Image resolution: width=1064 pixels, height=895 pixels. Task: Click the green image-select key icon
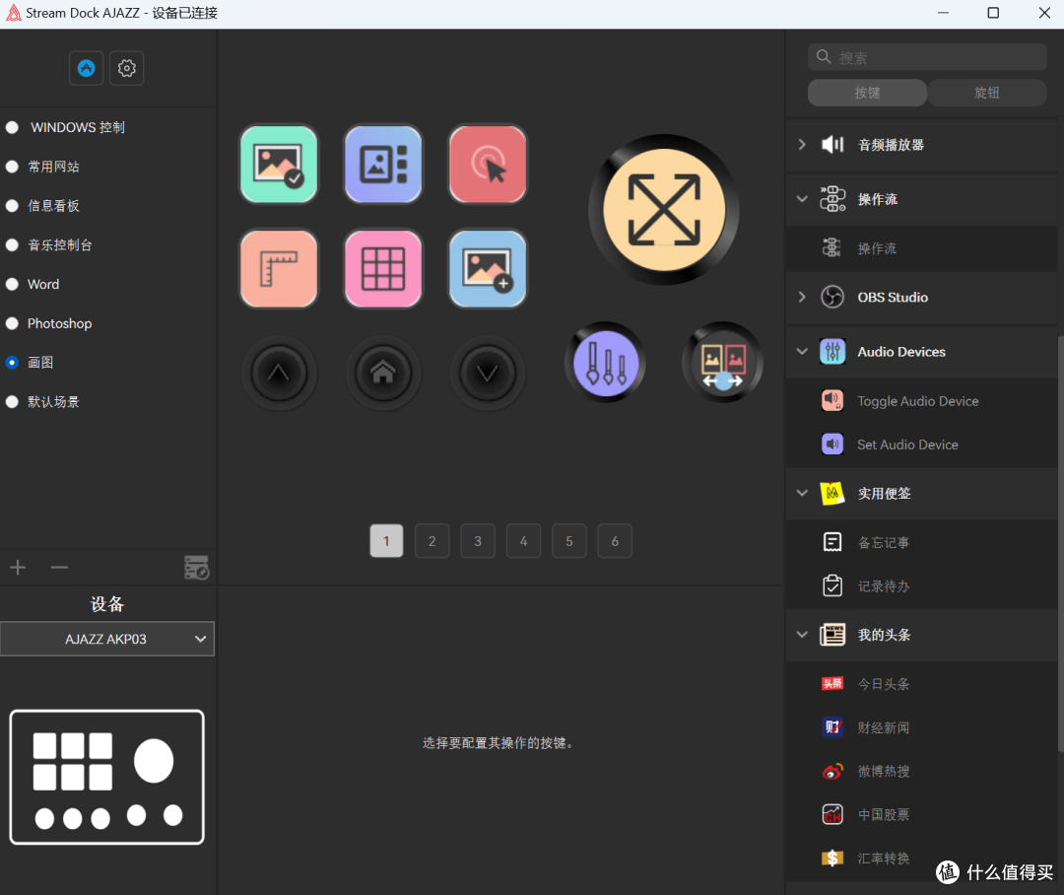(279, 165)
